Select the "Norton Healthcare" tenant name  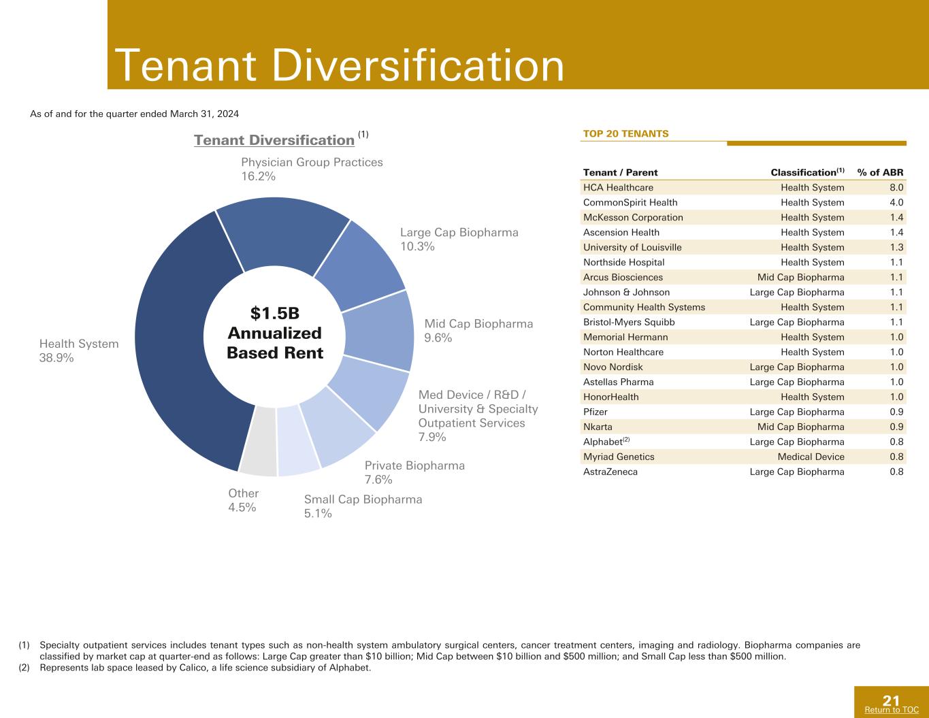pos(623,352)
